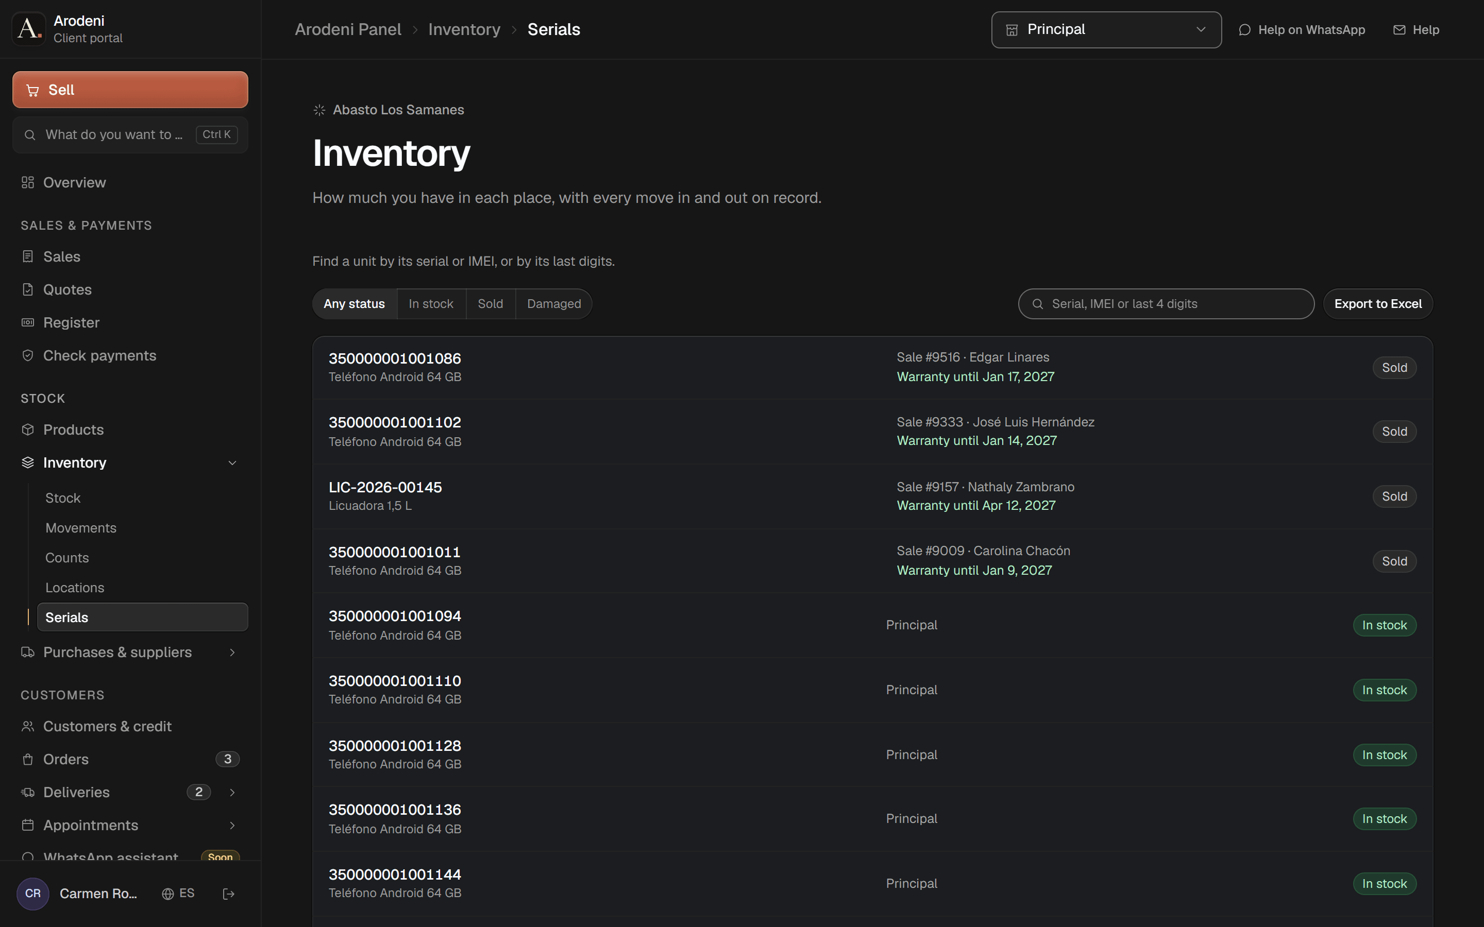Click the Quotes document icon
This screenshot has width=1484, height=927.
pos(28,289)
